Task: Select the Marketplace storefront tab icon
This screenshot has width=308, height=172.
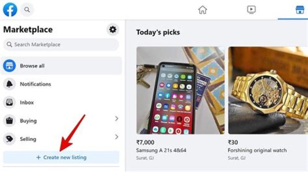Action: coord(300,10)
